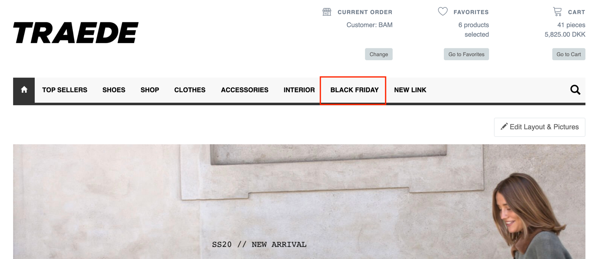The width and height of the screenshot is (590, 259).
Task: Open the Interior category
Action: coord(299,90)
